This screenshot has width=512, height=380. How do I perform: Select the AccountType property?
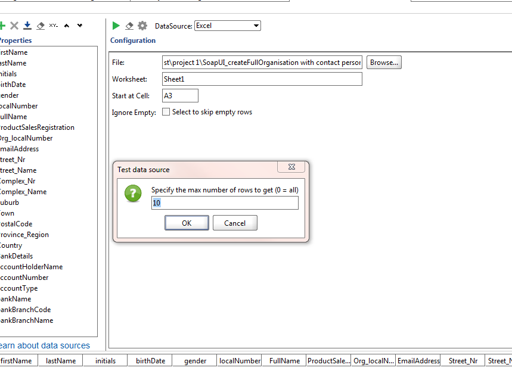coord(48,288)
